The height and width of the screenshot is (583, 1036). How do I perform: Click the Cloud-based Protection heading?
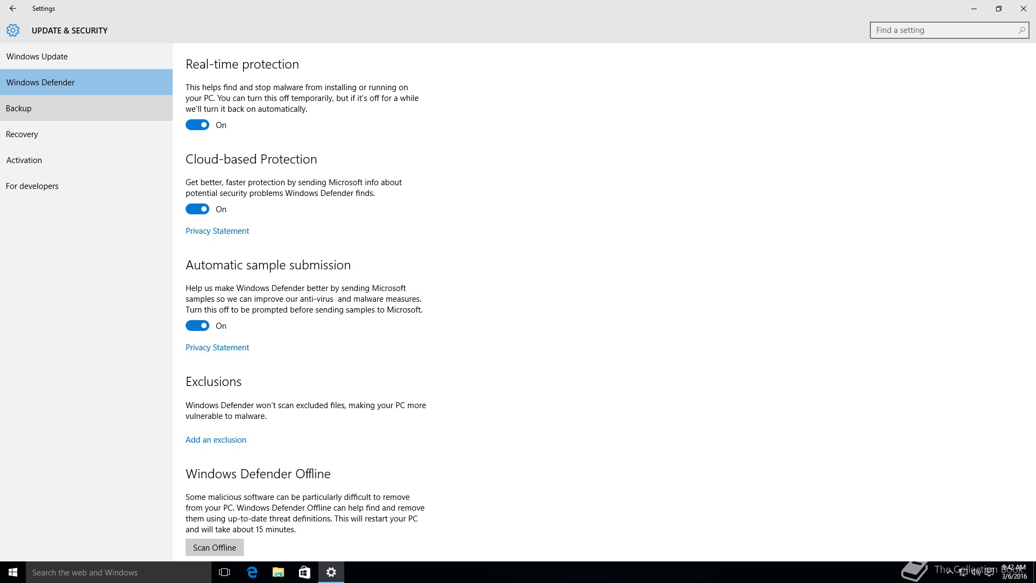click(x=251, y=159)
